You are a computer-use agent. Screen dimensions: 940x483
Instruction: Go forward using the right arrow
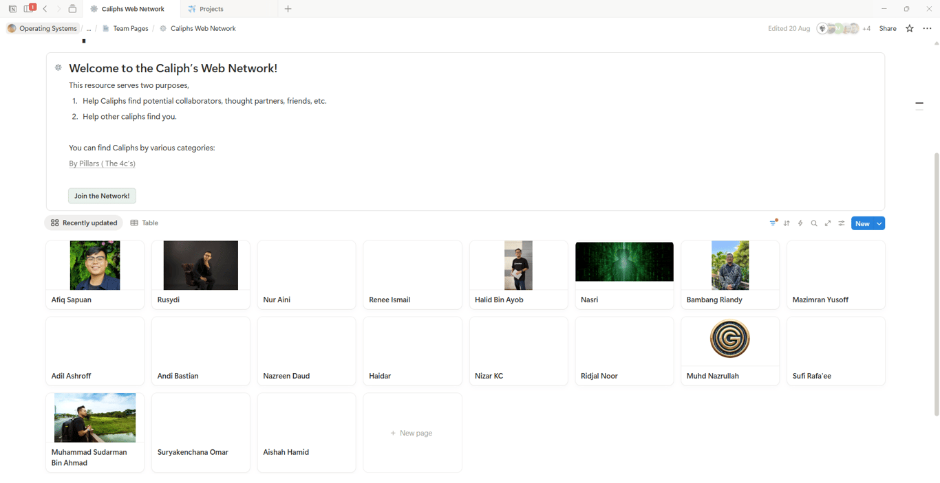(x=58, y=9)
